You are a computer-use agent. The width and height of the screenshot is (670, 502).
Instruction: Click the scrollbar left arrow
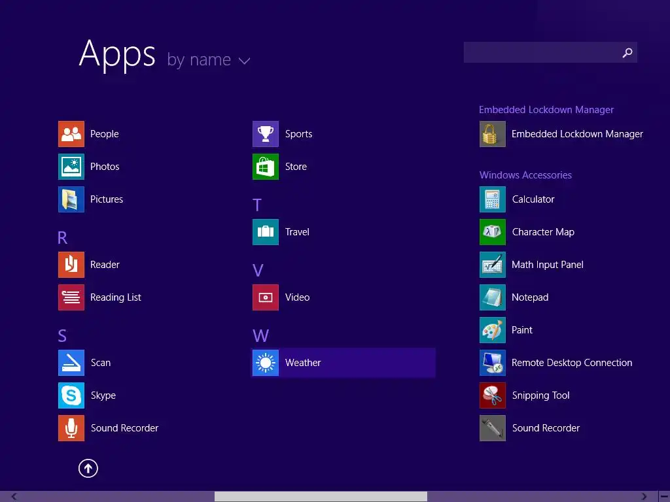[14, 497]
